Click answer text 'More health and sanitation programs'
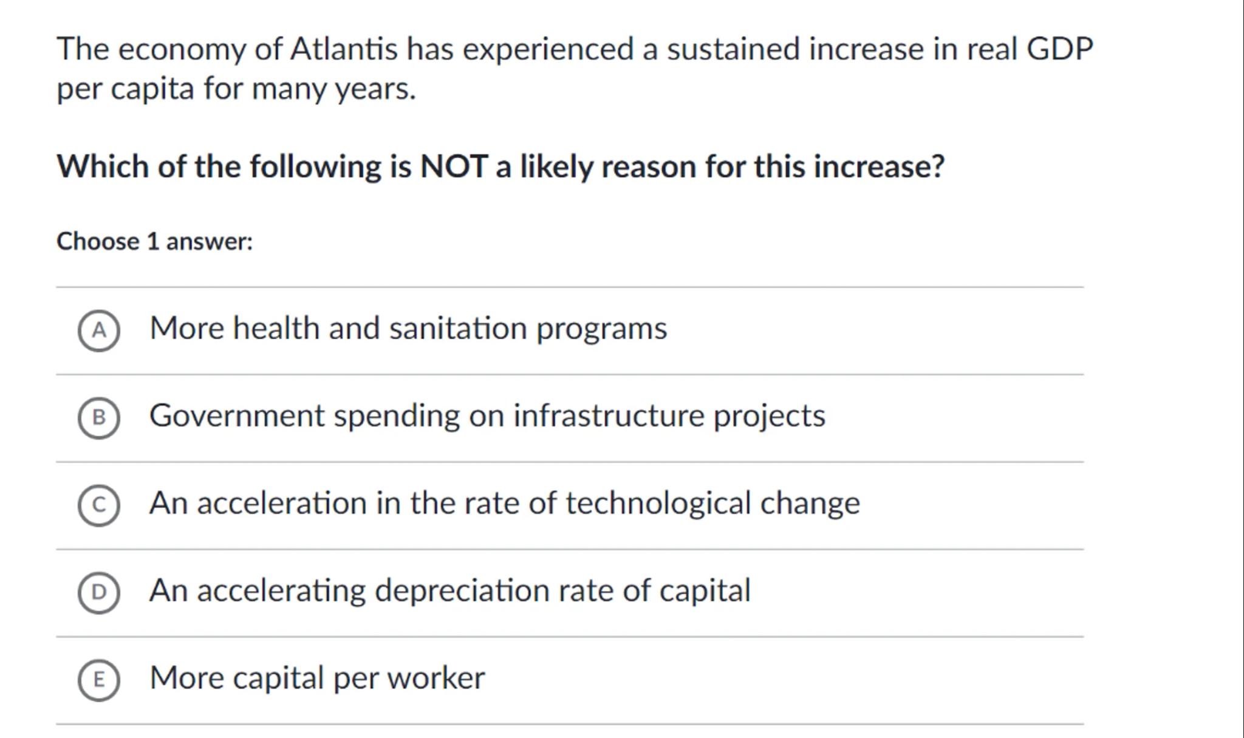The width and height of the screenshot is (1244, 738). (408, 329)
